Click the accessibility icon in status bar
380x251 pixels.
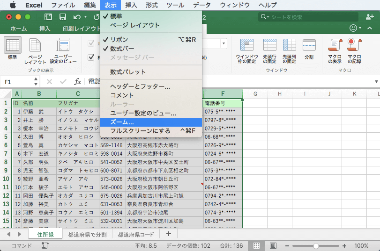click(45, 246)
